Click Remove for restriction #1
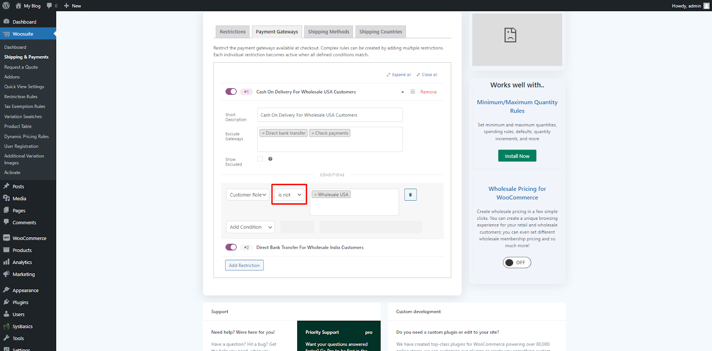This screenshot has height=351, width=712. click(x=429, y=92)
